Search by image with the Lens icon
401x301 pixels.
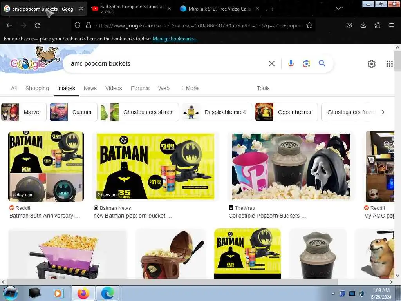tap(306, 63)
